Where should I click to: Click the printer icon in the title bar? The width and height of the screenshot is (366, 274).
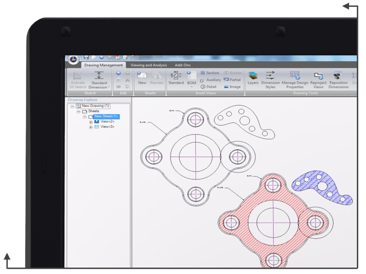133,57
